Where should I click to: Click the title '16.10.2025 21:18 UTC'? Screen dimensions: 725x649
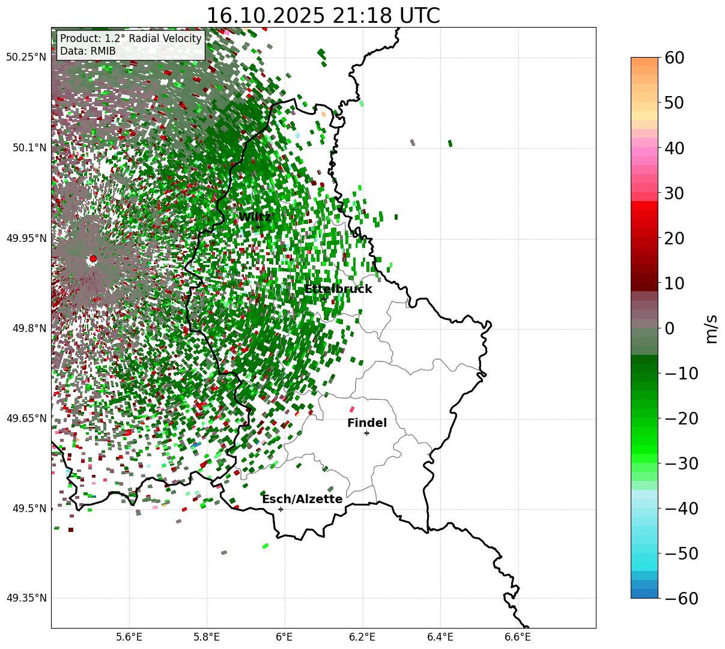[x=323, y=16]
